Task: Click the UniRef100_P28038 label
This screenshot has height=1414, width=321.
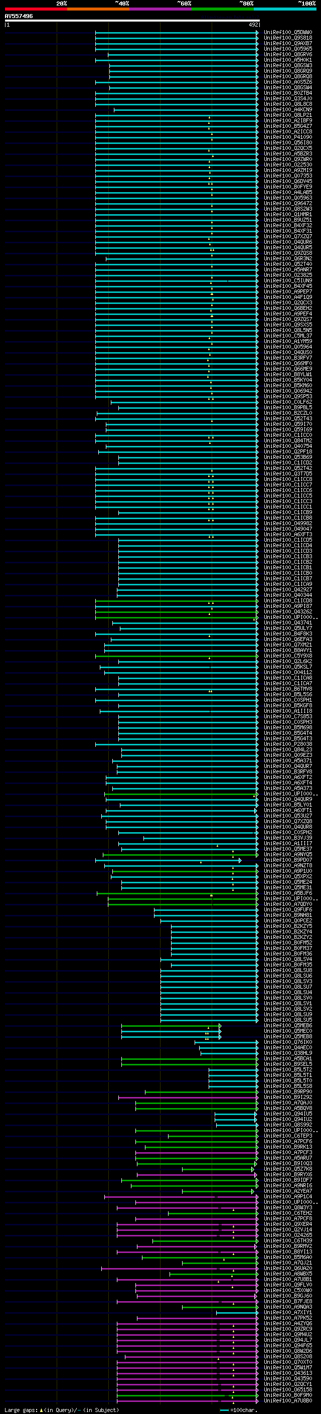Action: click(x=288, y=744)
